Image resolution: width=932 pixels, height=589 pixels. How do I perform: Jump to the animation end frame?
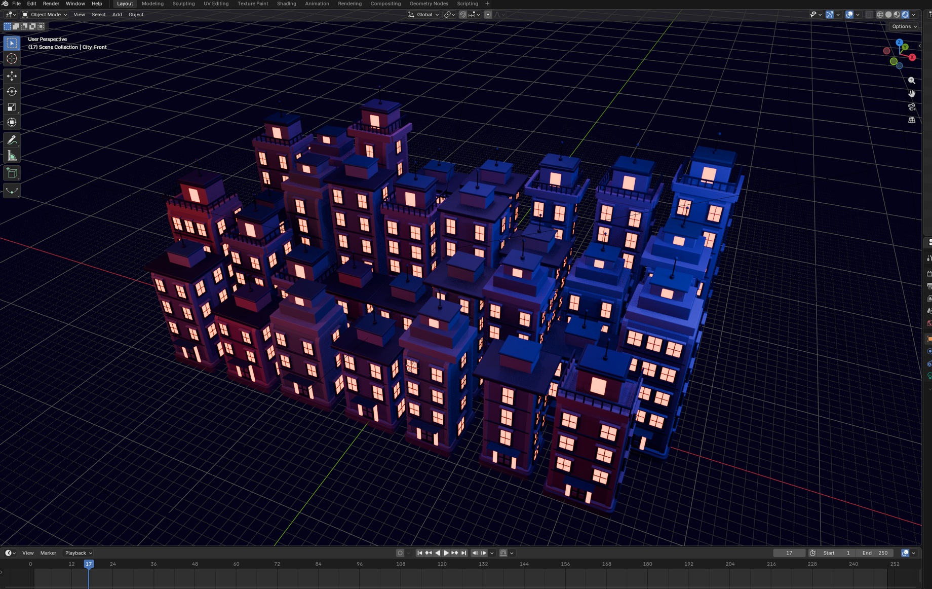point(464,553)
